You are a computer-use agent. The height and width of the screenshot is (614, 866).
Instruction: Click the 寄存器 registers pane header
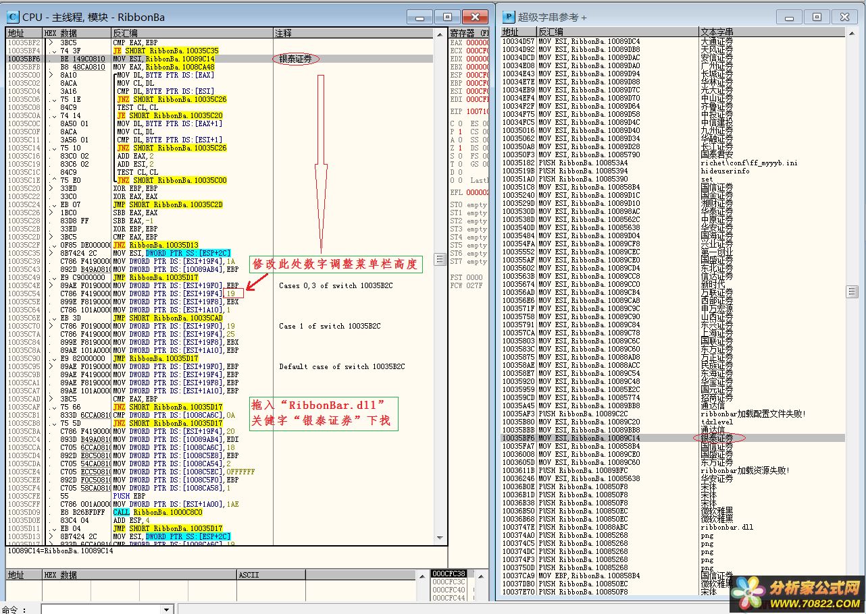coord(469,32)
